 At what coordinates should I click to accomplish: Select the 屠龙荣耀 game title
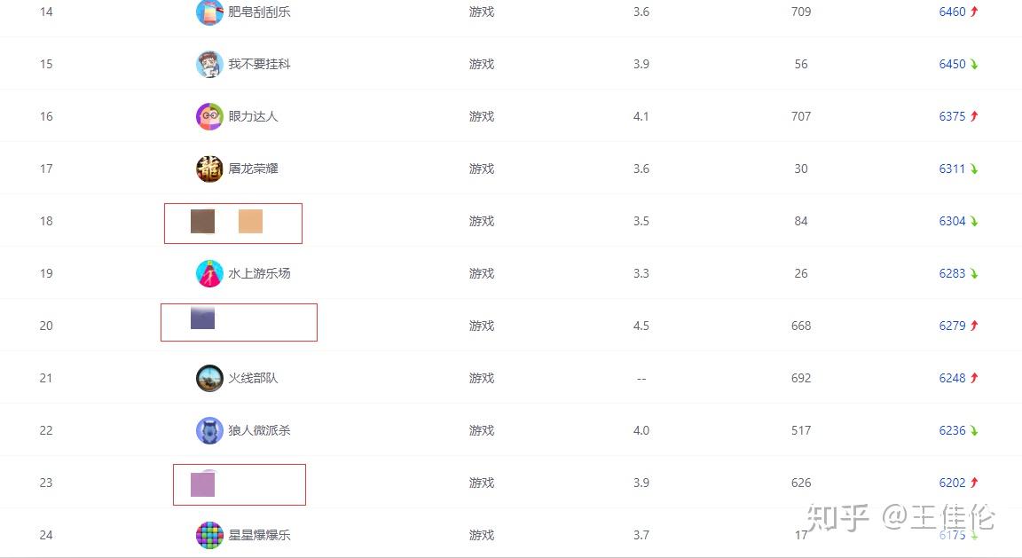253,169
